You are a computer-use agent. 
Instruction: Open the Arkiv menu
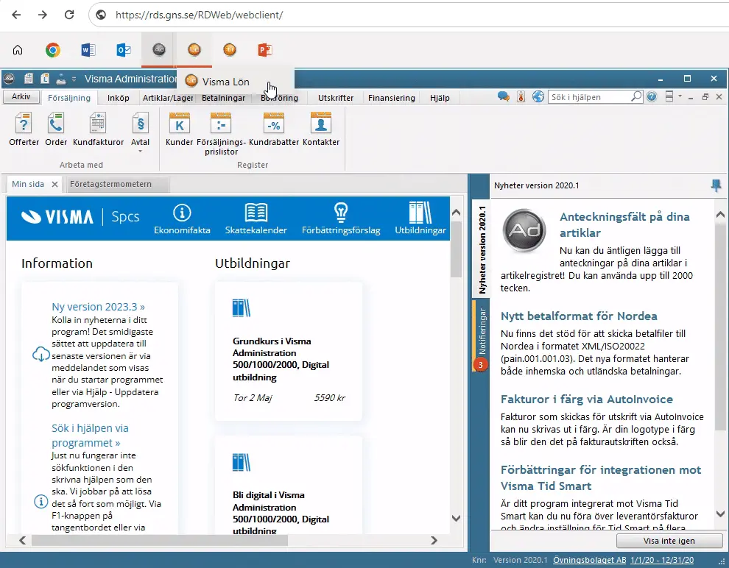21,96
